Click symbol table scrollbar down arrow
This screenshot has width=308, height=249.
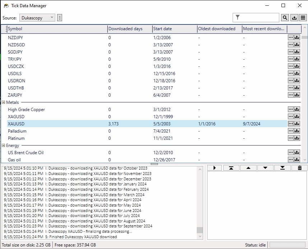point(305,160)
